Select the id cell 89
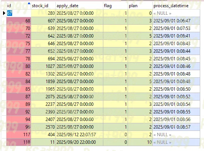The height and width of the screenshot is (151, 204). click(x=19, y=104)
